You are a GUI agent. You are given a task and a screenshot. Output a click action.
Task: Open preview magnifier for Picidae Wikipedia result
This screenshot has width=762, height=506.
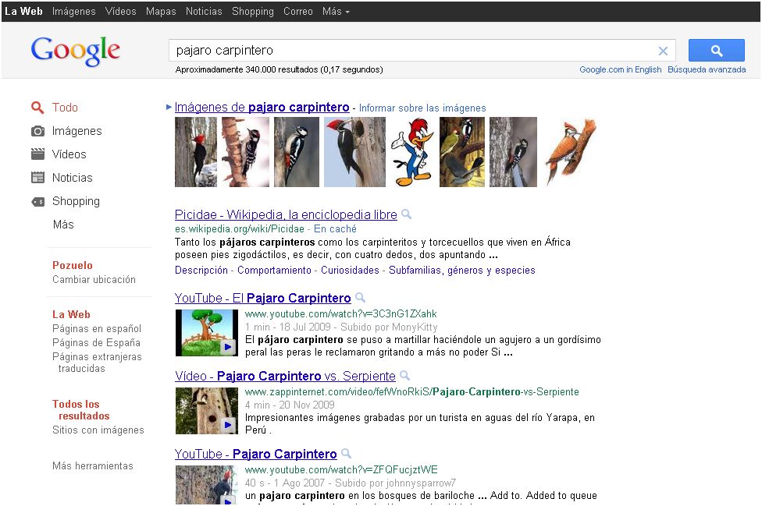click(x=406, y=214)
